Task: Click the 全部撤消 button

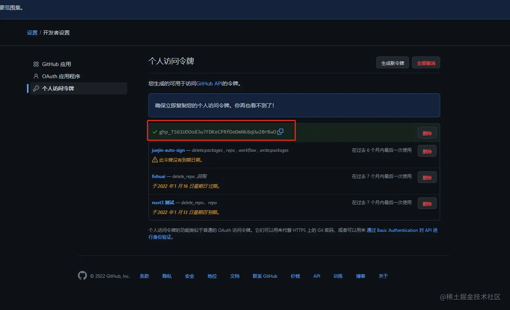Action: tap(426, 63)
